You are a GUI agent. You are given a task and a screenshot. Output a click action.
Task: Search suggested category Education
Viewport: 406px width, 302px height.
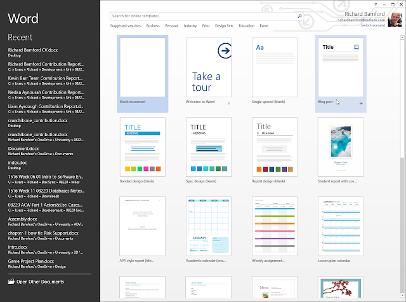[x=247, y=25]
